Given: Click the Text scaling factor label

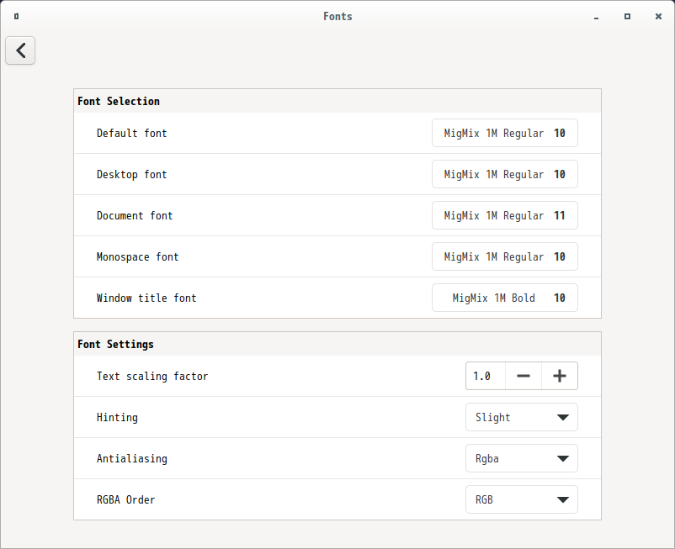Looking at the screenshot, I should point(152,376).
